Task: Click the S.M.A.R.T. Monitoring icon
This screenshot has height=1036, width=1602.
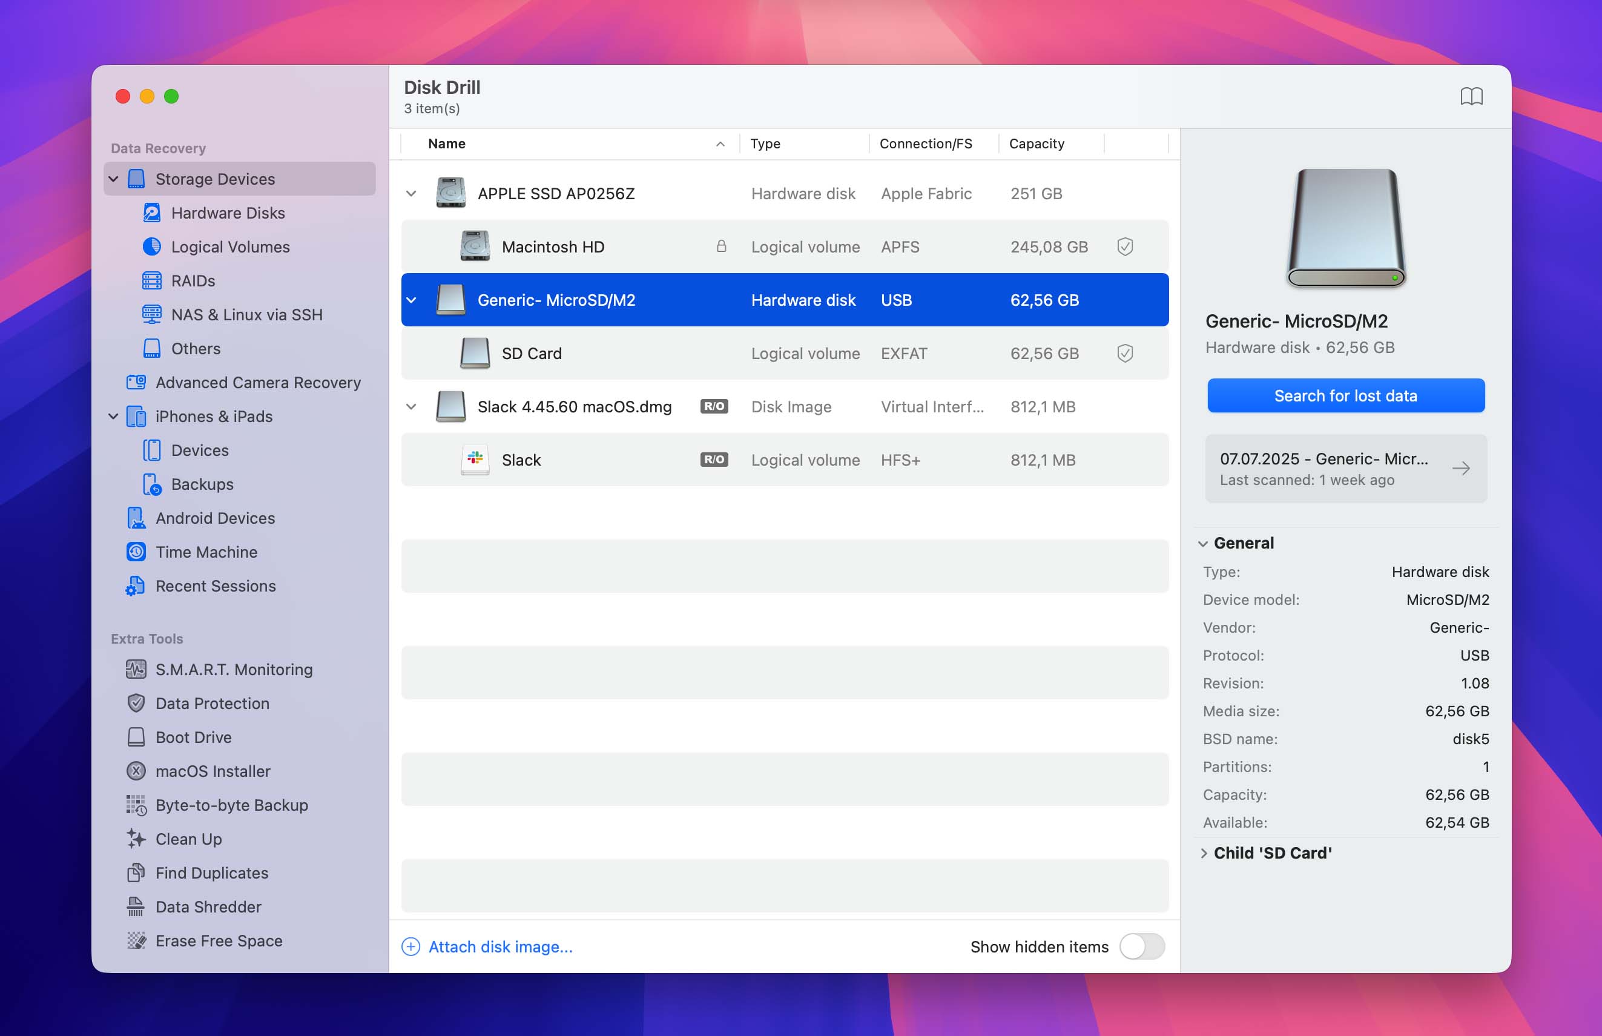Action: click(136, 669)
